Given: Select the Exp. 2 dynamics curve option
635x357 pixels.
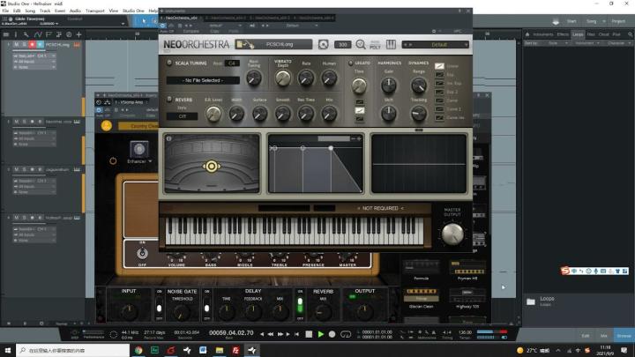Looking at the screenshot, I should (439, 92).
